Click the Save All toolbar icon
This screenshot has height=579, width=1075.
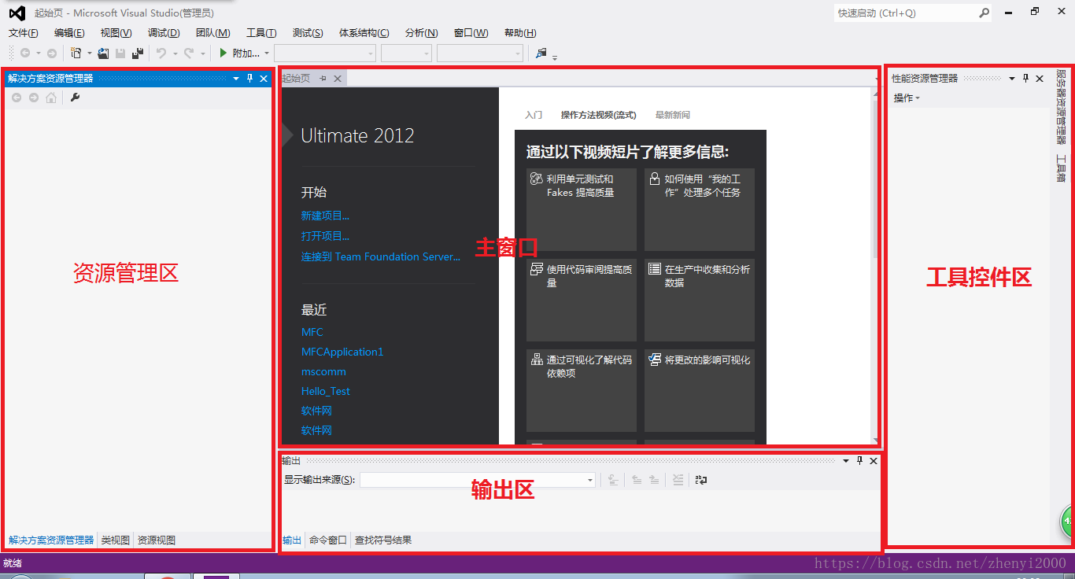[x=138, y=53]
